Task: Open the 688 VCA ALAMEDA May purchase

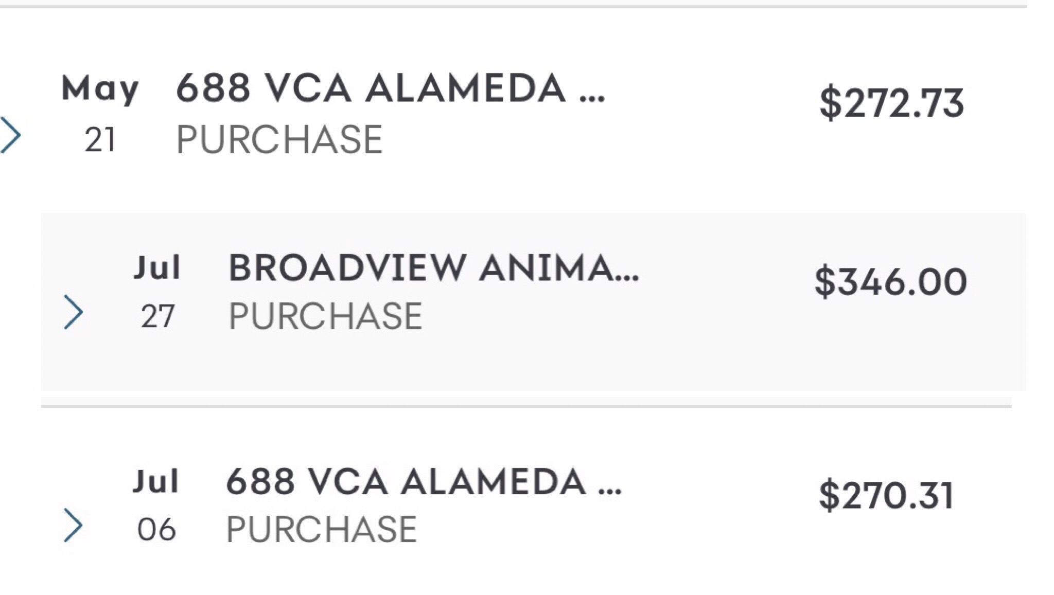Action: point(390,88)
